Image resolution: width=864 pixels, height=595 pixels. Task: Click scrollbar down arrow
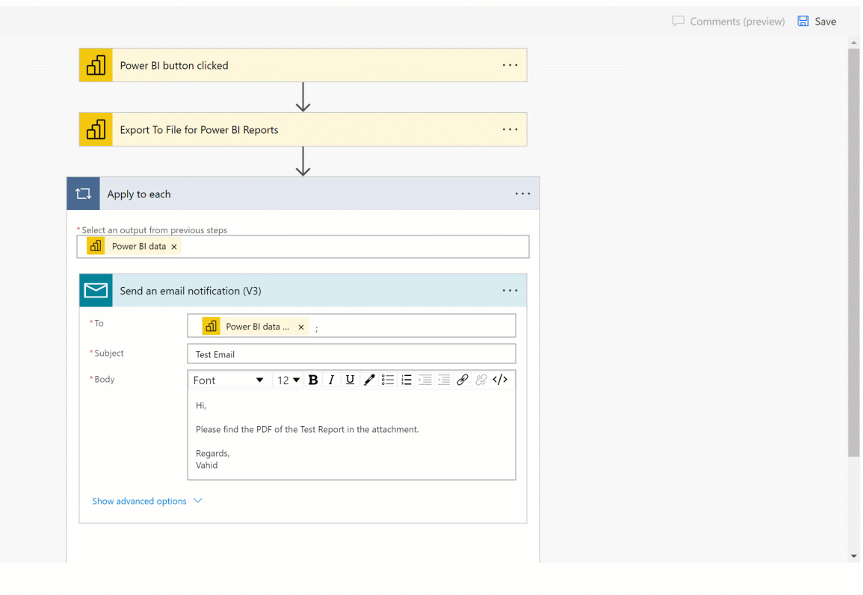click(854, 556)
